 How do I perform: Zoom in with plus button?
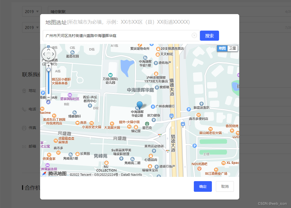click(48, 66)
